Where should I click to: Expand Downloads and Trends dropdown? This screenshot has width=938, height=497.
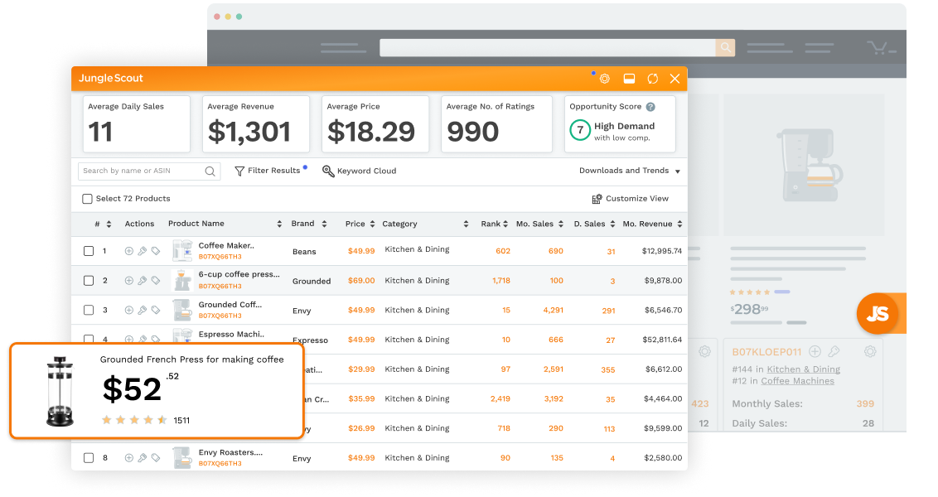pos(629,171)
